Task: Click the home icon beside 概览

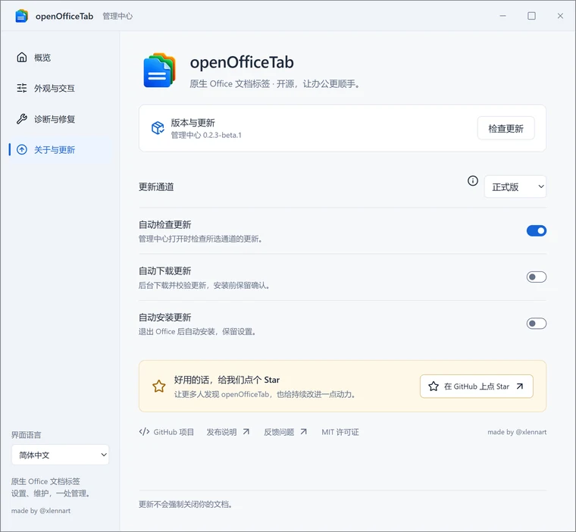Action: [22, 58]
